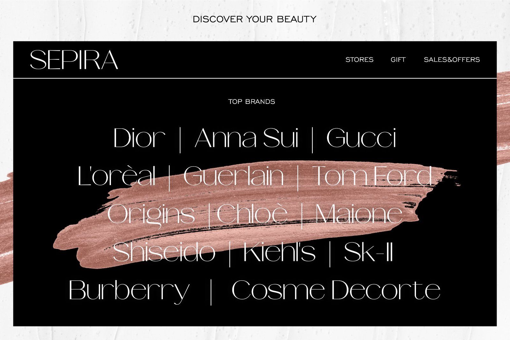Viewport: 510px width, 340px height.
Task: Open the GIFT menu item
Action: (398, 60)
